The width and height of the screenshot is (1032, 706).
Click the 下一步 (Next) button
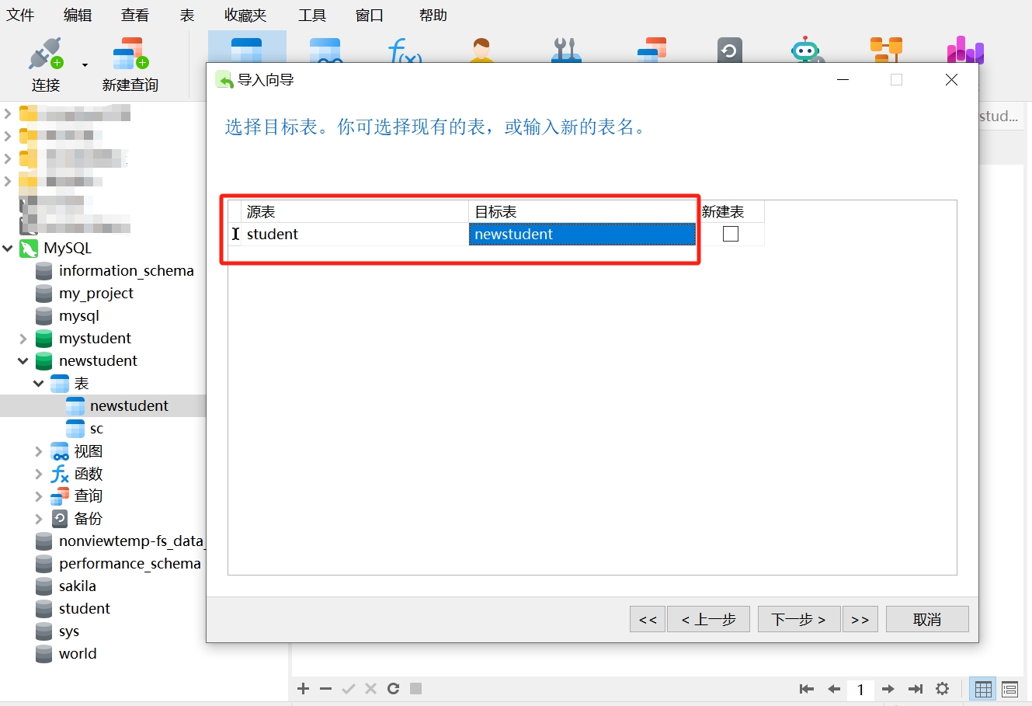798,619
